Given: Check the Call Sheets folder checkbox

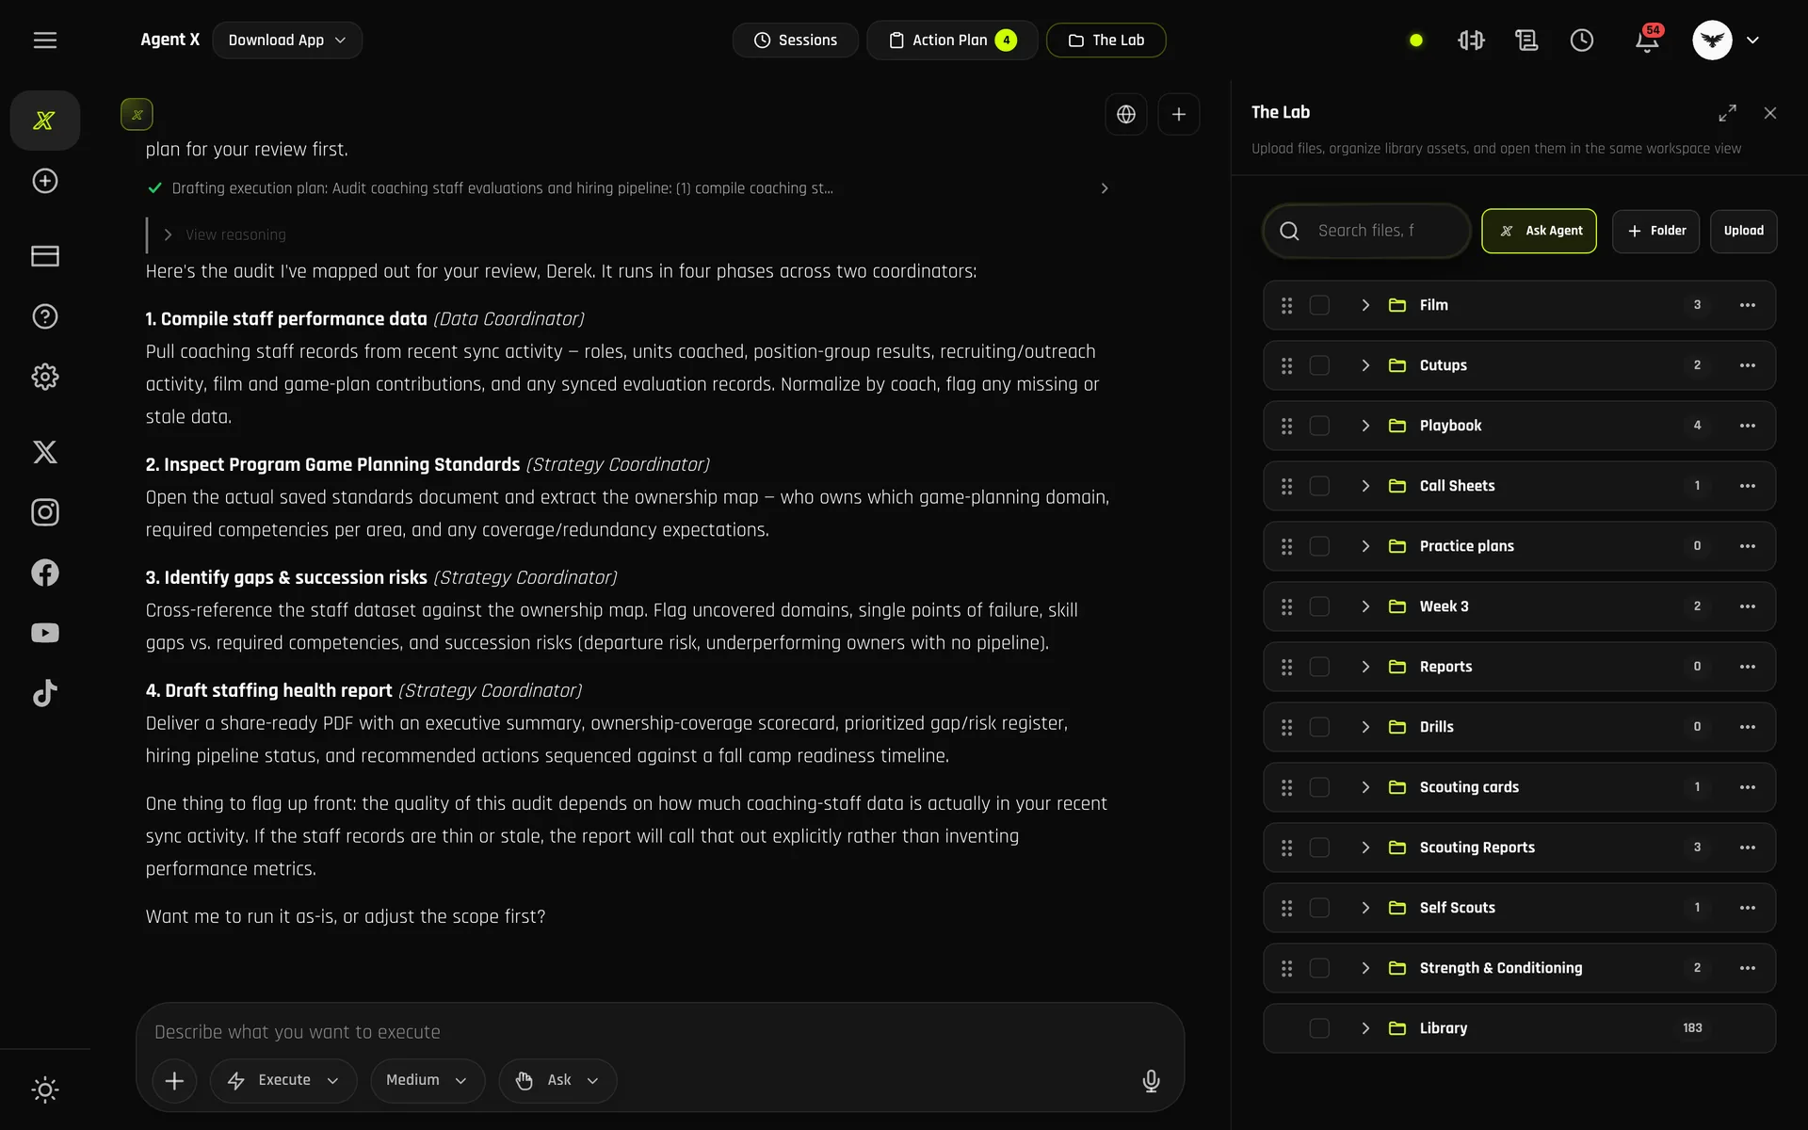Looking at the screenshot, I should pyautogui.click(x=1319, y=486).
